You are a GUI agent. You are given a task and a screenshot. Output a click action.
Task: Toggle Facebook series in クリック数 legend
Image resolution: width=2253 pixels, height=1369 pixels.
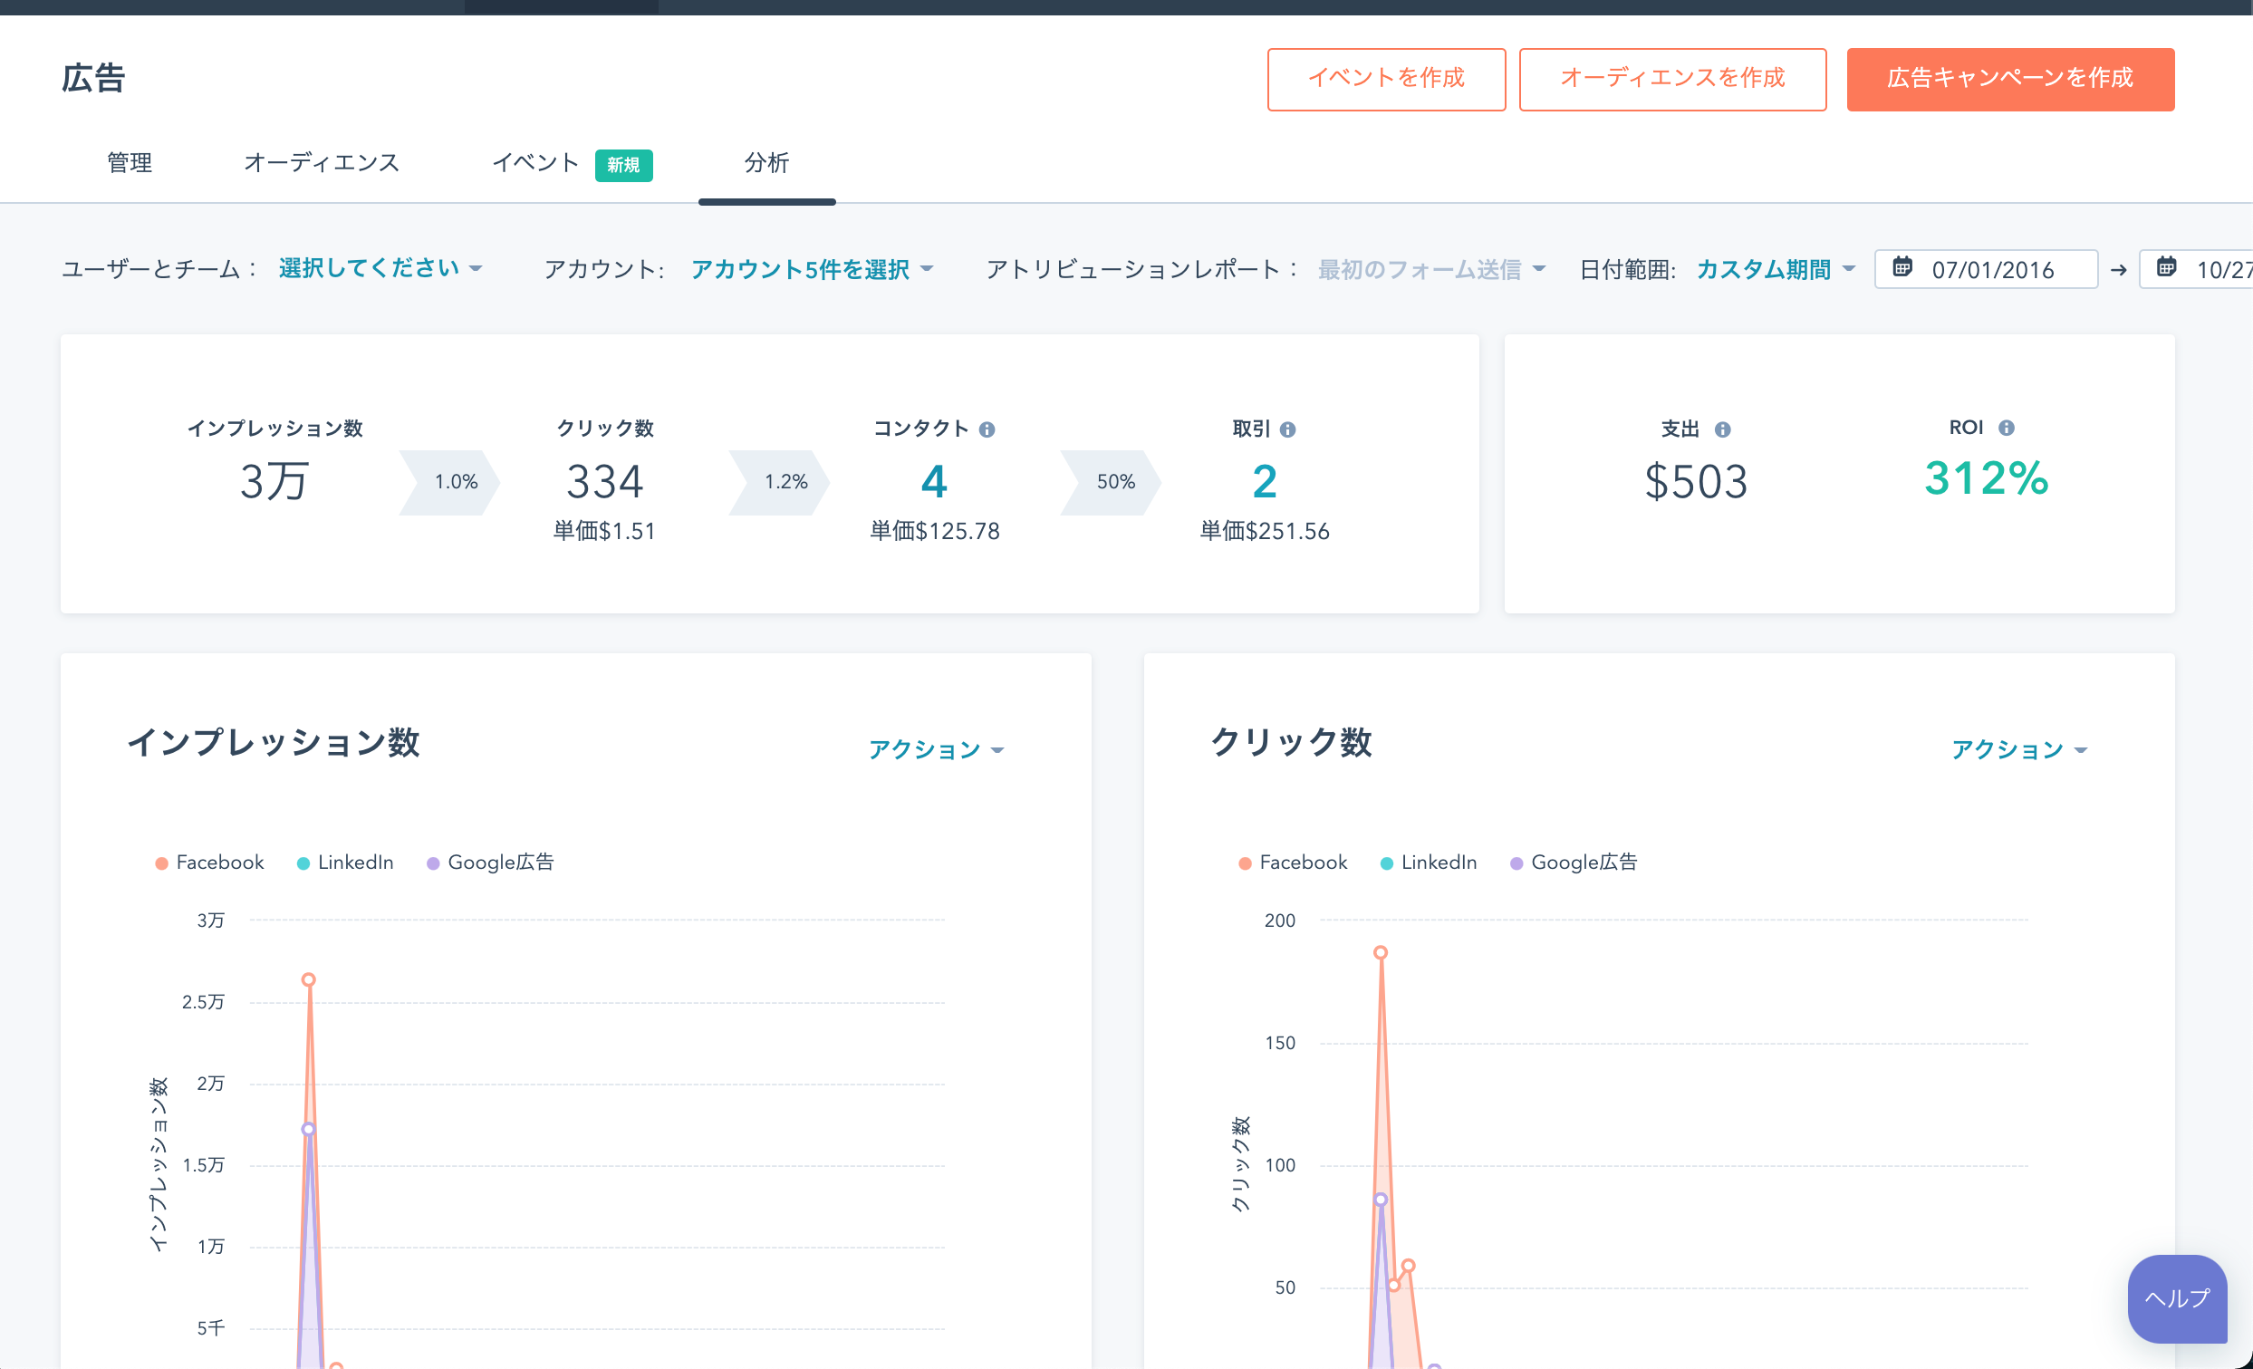[x=1293, y=863]
